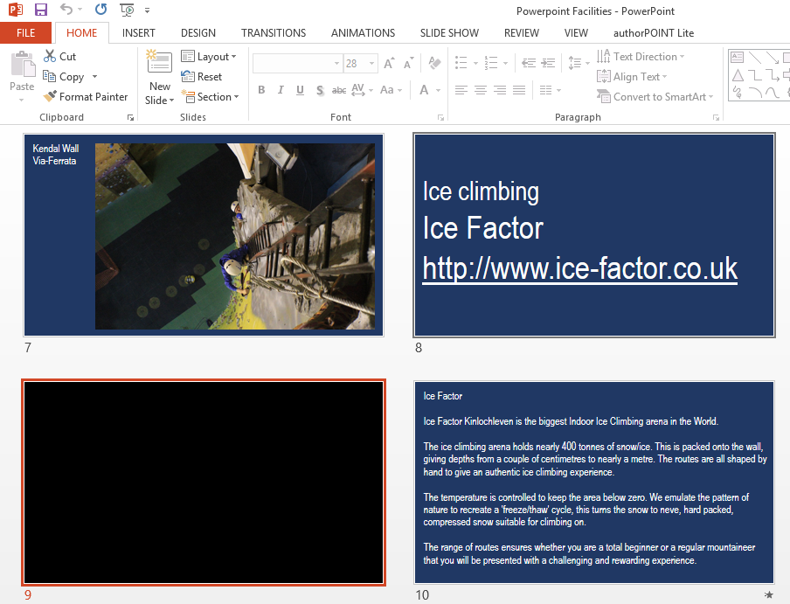Open the Bullets dropdown arrow
Image resolution: width=790 pixels, height=604 pixels.
pos(475,64)
